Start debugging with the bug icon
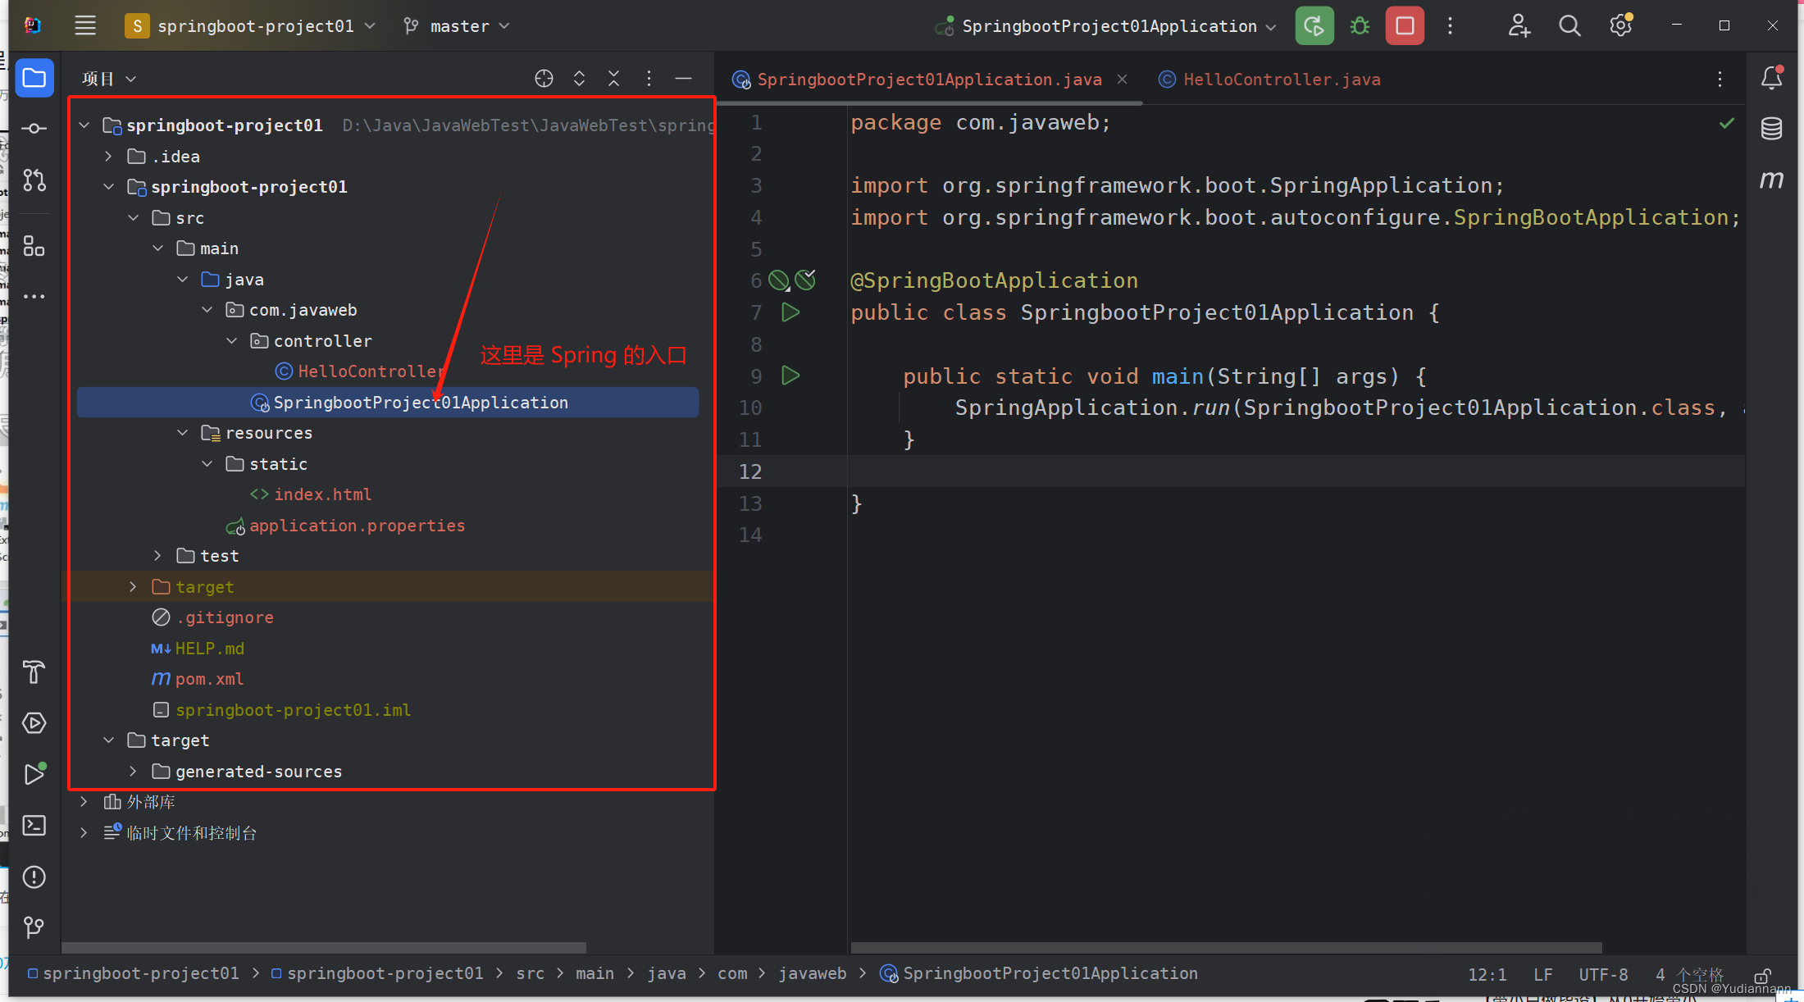1804x1002 pixels. coord(1359,25)
